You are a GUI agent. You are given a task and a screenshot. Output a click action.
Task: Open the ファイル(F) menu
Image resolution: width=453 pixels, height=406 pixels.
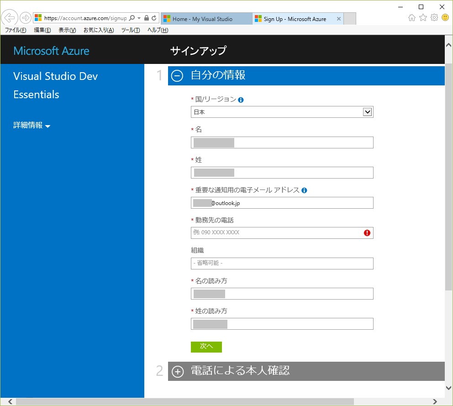16,30
